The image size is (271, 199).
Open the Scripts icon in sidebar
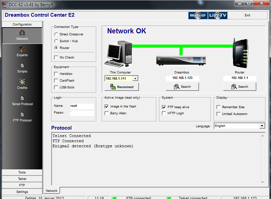pyautogui.click(x=22, y=66)
